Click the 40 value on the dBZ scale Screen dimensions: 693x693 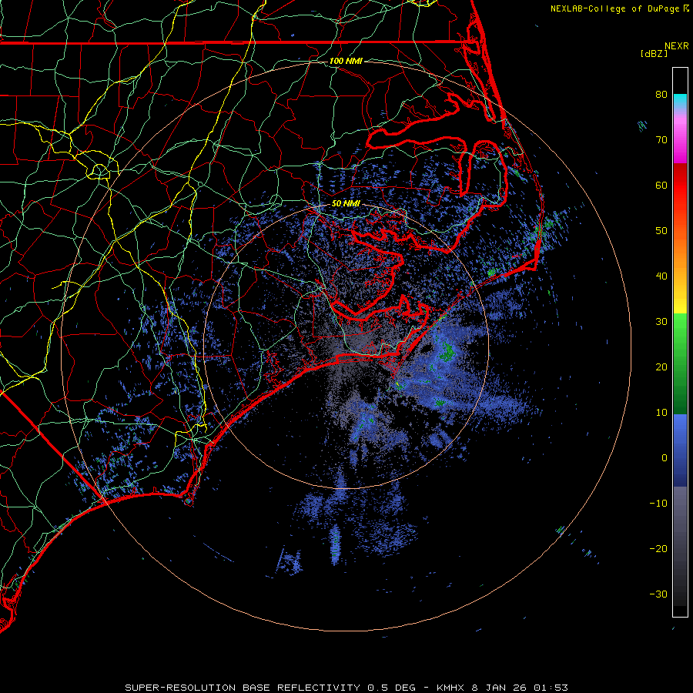click(x=661, y=276)
